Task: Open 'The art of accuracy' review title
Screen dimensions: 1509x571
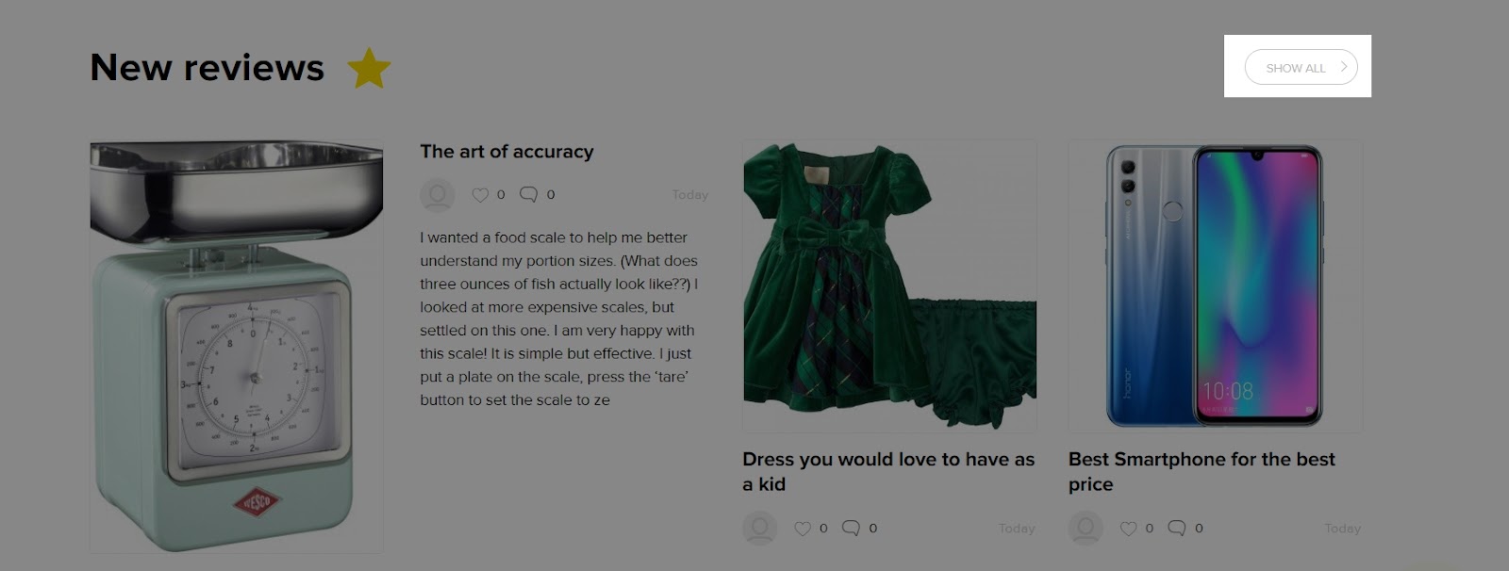Action: 506,152
